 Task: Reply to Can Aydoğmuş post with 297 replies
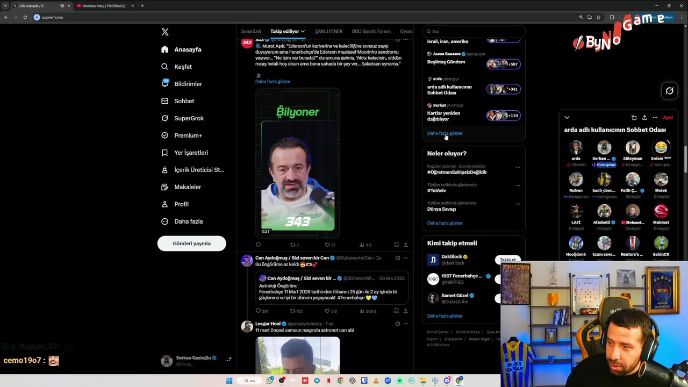262,311
